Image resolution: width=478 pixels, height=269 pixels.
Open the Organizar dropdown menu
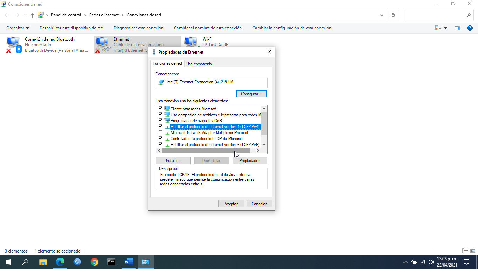coord(17,28)
